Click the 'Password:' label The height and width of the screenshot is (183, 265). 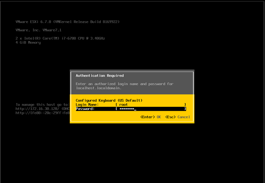pyautogui.click(x=85, y=109)
